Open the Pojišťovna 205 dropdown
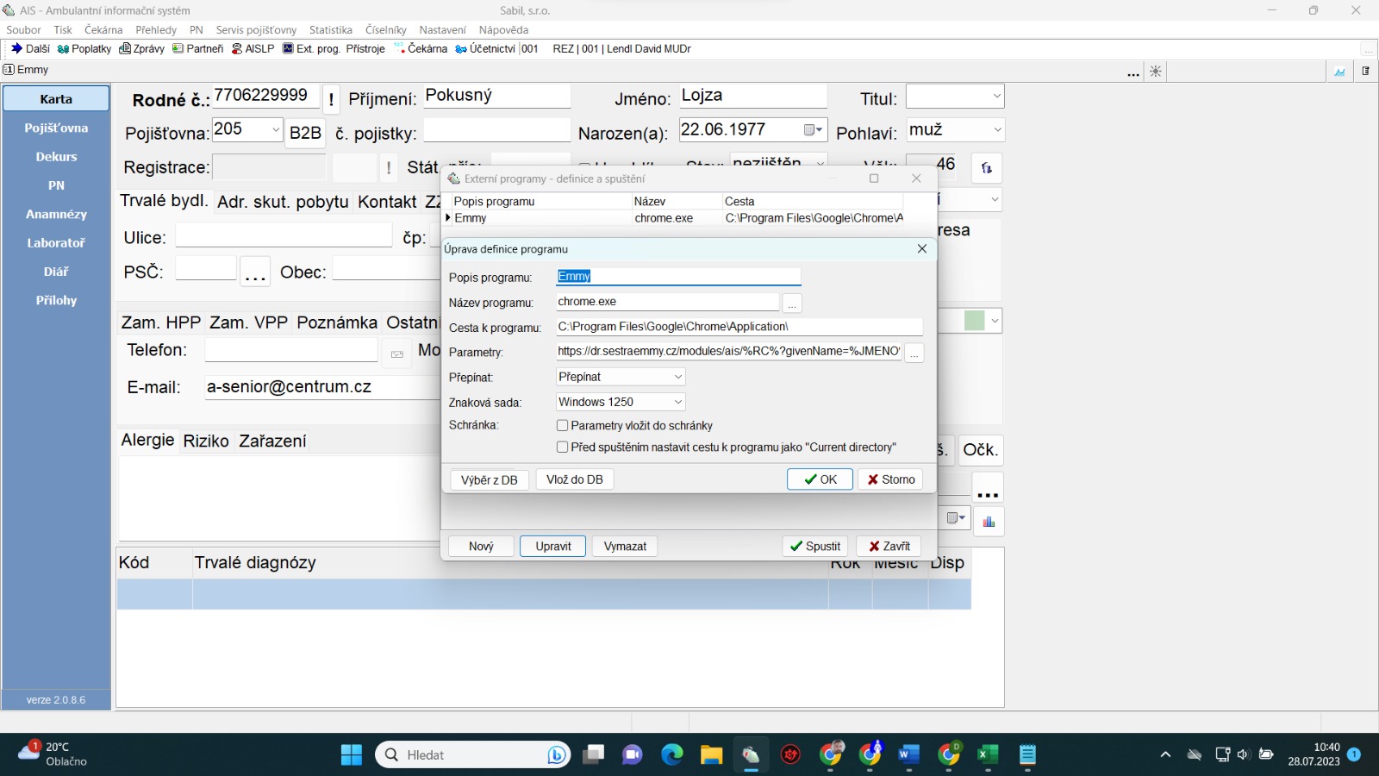Viewport: 1379px width, 776px height. [x=275, y=130]
